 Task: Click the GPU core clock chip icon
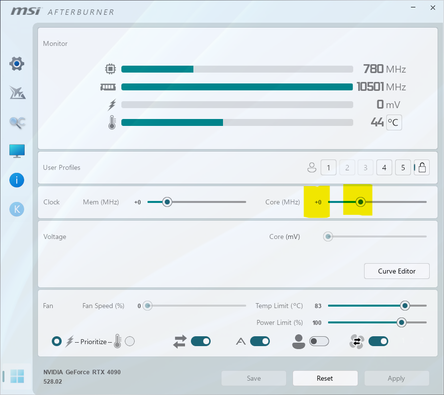[x=111, y=69]
